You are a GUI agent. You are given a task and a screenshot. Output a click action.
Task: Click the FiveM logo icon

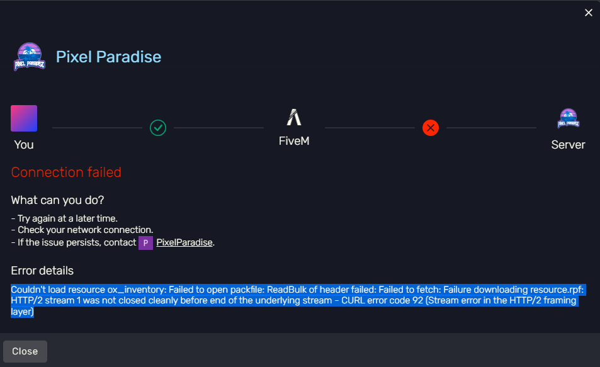(x=294, y=117)
